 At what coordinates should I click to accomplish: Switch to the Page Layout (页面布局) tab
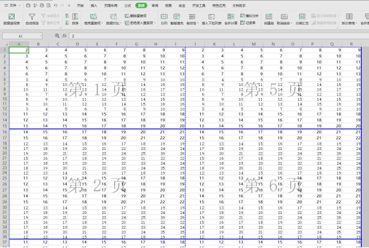[111, 5]
